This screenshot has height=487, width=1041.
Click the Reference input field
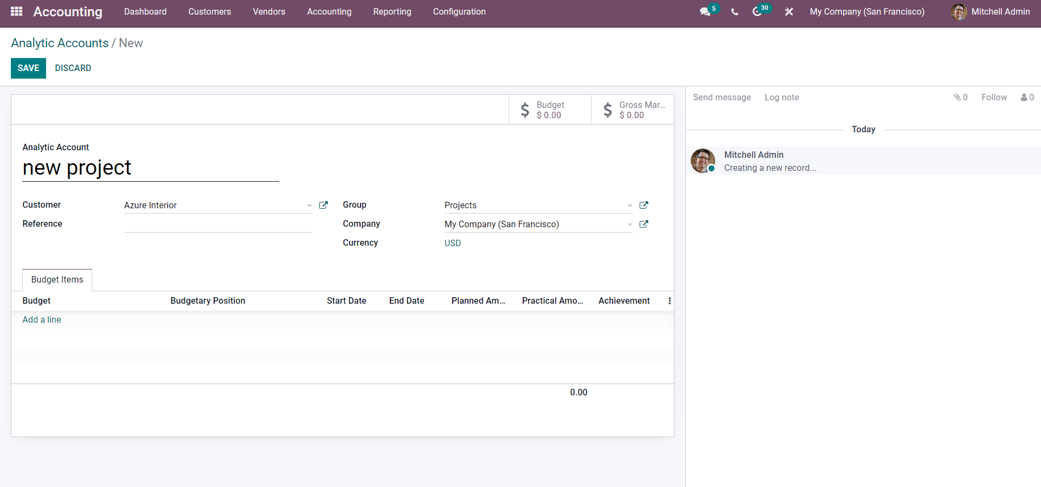[217, 224]
